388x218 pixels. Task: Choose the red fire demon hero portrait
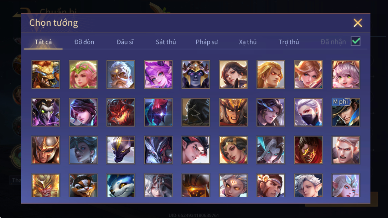121,112
